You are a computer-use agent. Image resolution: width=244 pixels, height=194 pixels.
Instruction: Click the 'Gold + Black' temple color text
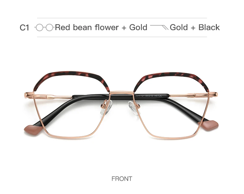click(195, 27)
